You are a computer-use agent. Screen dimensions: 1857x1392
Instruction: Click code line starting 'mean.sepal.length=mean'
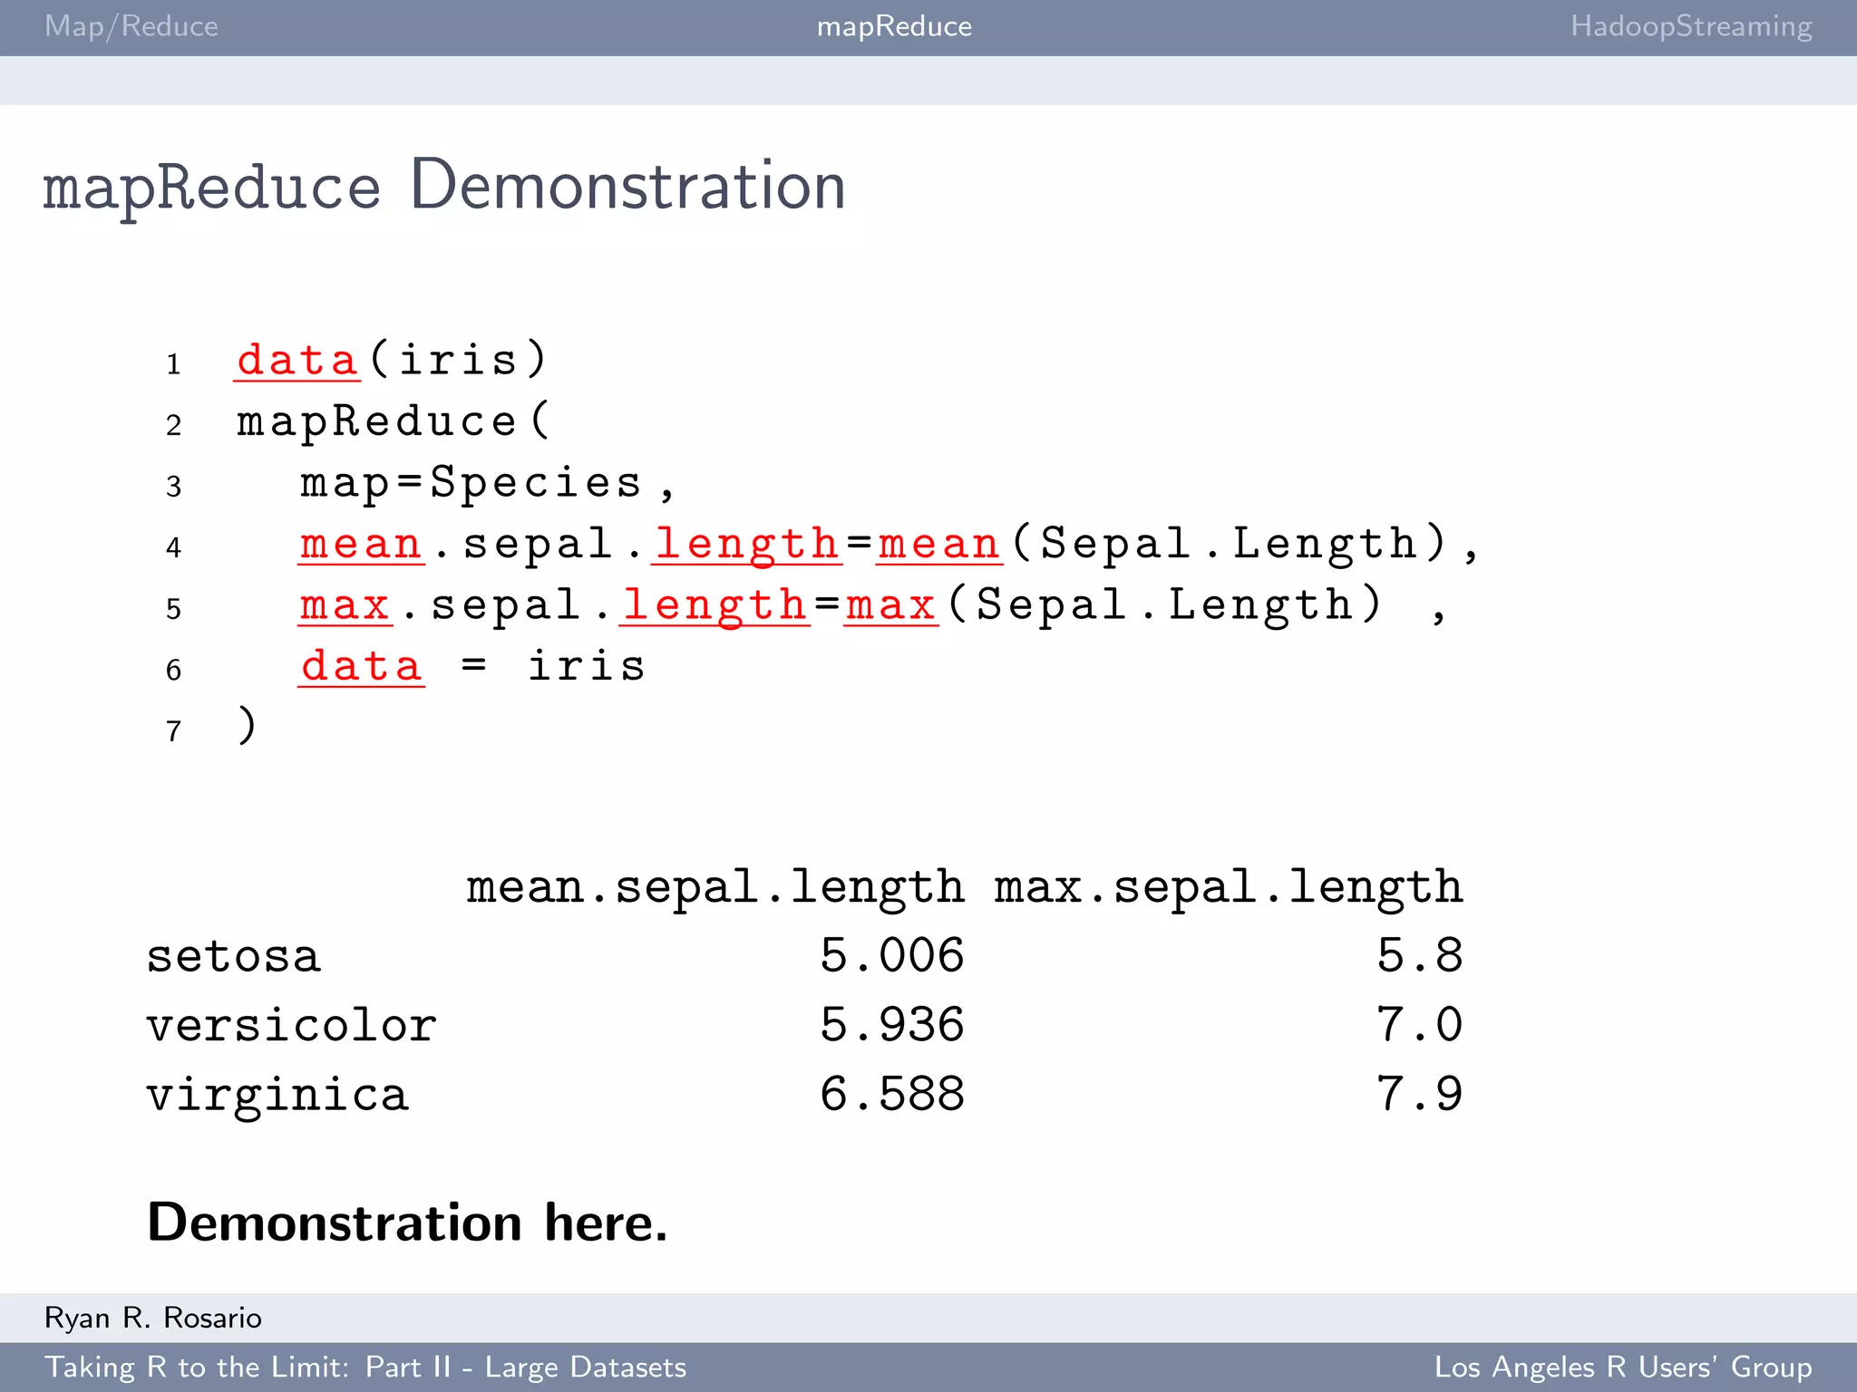pos(889,544)
